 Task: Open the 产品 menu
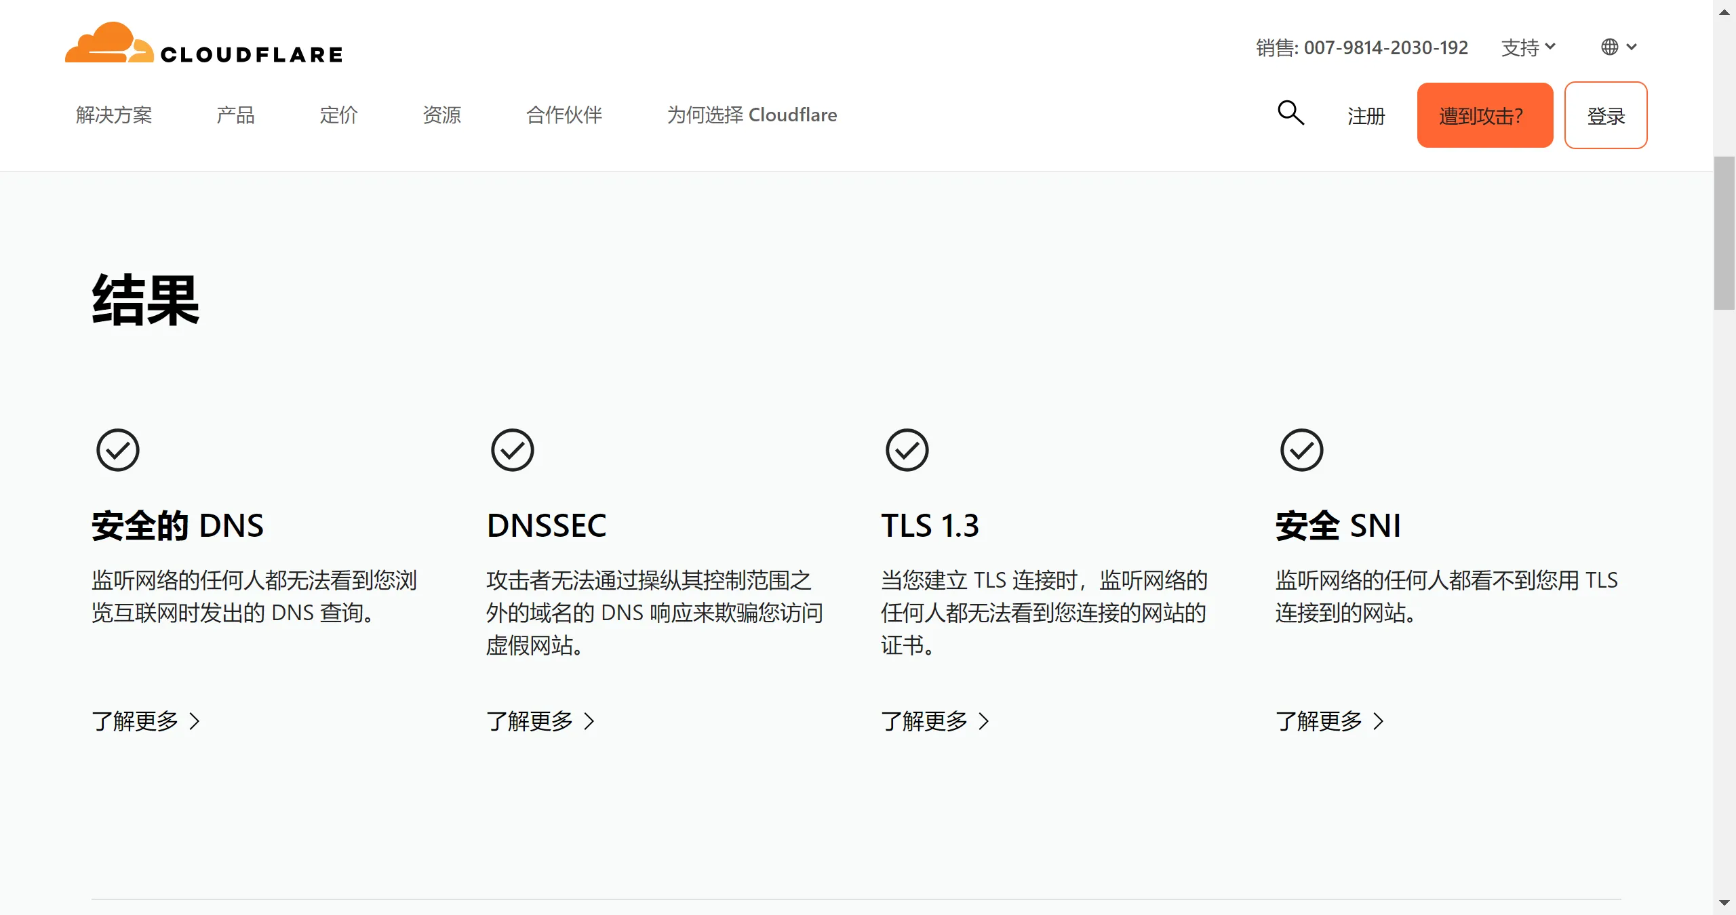[235, 115]
